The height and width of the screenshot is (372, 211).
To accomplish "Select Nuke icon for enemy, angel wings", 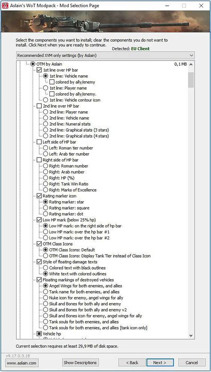I will tap(45, 298).
